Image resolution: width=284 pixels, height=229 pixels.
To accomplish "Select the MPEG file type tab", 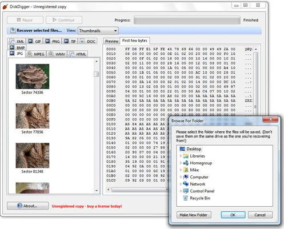I will coord(36,54).
